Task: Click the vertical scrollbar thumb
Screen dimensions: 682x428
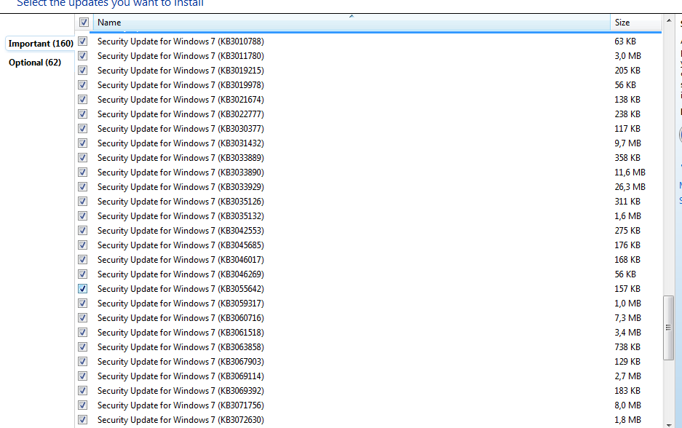Action: [668, 328]
